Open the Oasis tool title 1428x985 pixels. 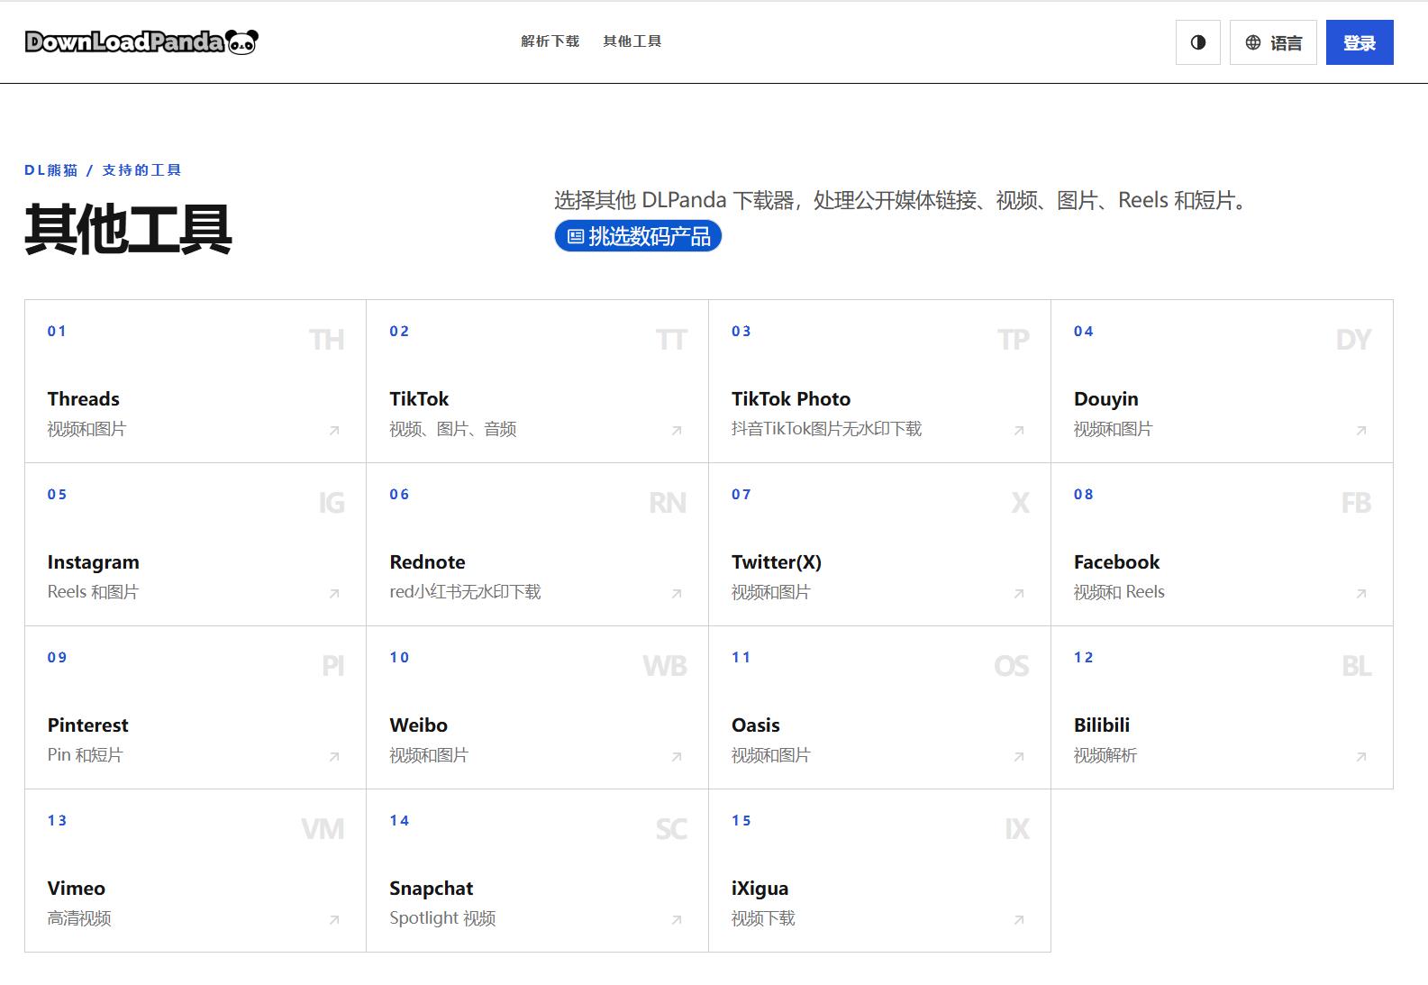point(756,725)
